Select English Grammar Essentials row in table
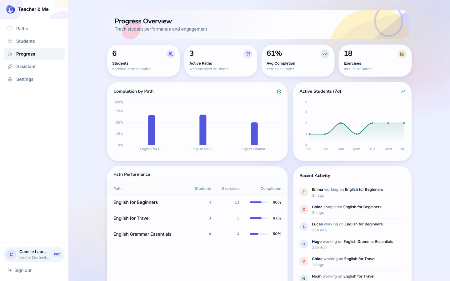 (x=197, y=234)
